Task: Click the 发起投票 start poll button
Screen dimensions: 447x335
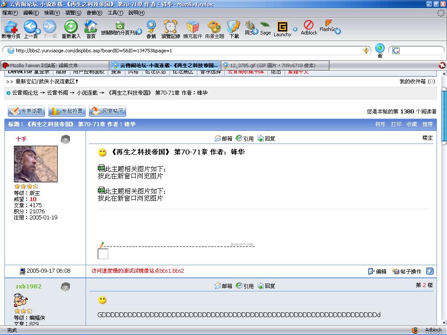Action: [x=67, y=111]
